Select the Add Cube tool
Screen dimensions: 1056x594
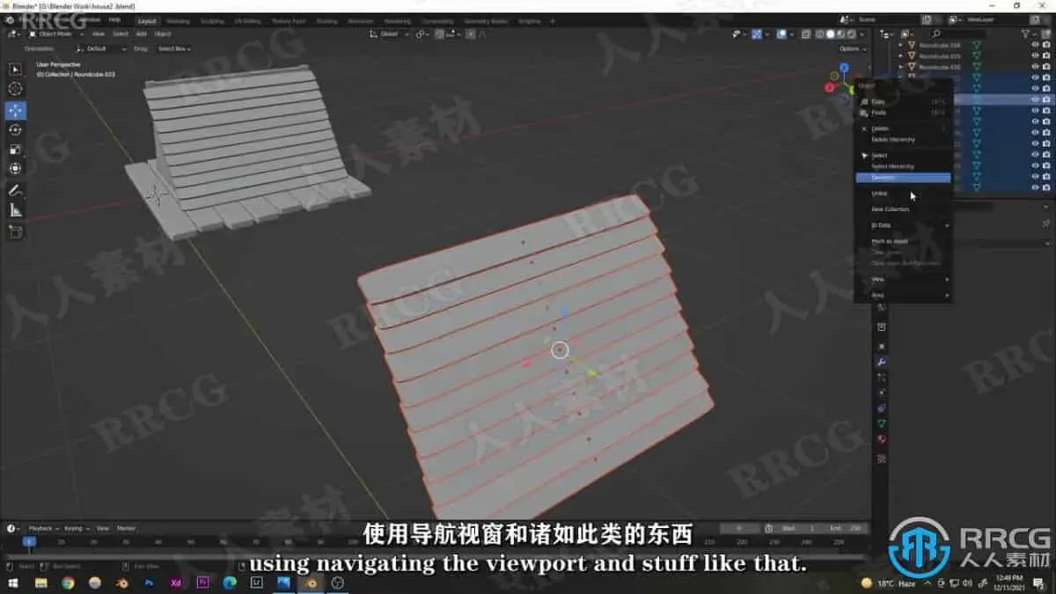click(x=16, y=231)
